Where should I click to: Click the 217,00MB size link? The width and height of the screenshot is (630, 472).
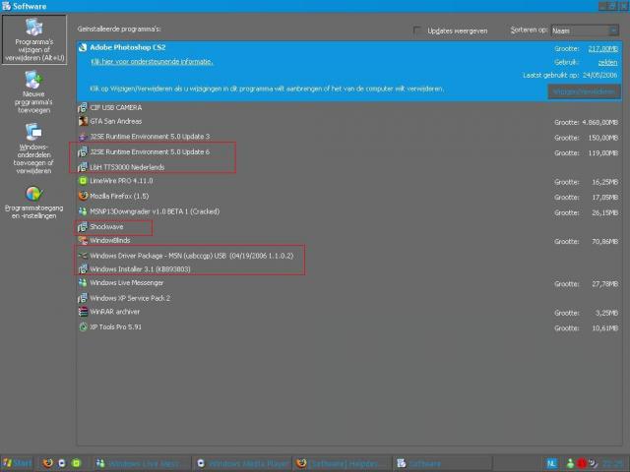602,48
